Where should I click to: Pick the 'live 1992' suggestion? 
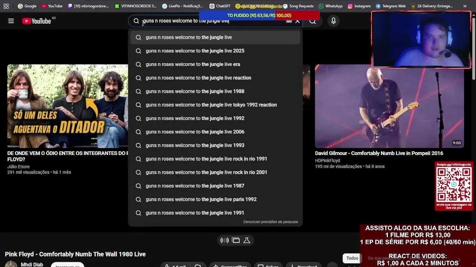pos(215,118)
